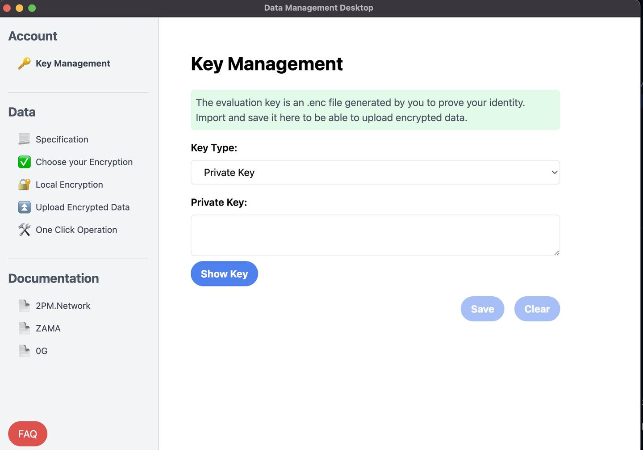Viewport: 643px width, 450px height.
Task: Click the textarea resize handle corner
Action: coord(556,252)
